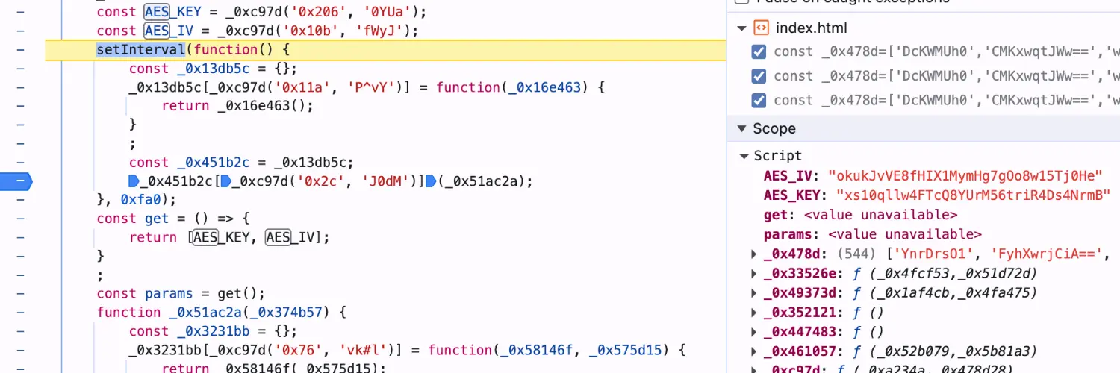Viewport: 1120px width, 373px height.
Task: Collapse the Script scope tree
Action: click(744, 156)
